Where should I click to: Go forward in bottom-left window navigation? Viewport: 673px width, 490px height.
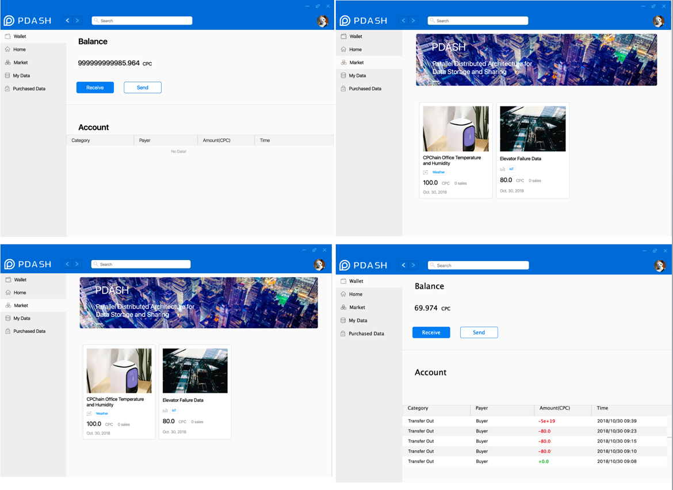(77, 264)
